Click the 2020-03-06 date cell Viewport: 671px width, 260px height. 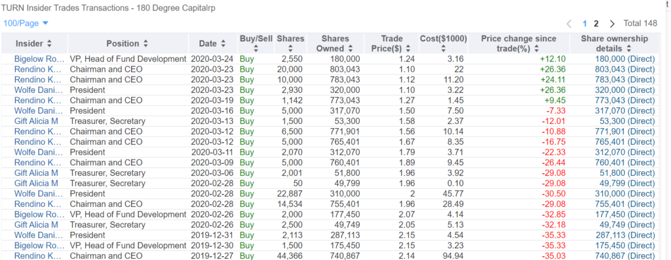click(x=212, y=173)
